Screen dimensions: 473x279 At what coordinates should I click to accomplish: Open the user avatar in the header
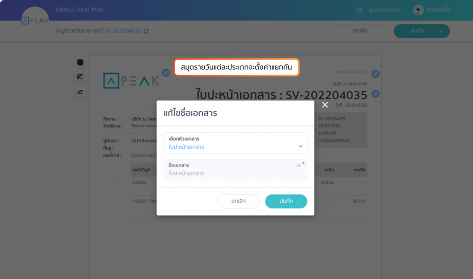[418, 10]
